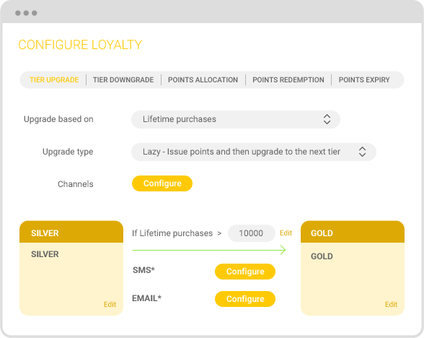This screenshot has width=424, height=338.
Task: Select the SILVER tier header
Action: pos(71,232)
